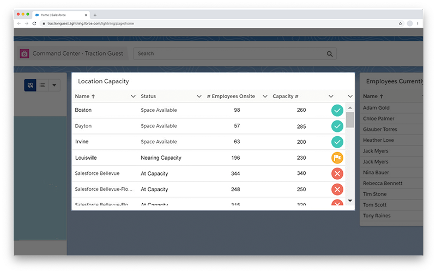Click red X icon in the 248 row
Image resolution: width=436 pixels, height=273 pixels.
[337, 190]
